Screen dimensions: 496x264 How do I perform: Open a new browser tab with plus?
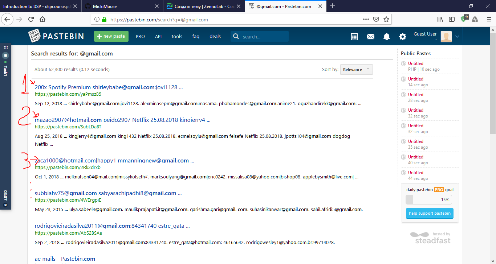tap(333, 6)
